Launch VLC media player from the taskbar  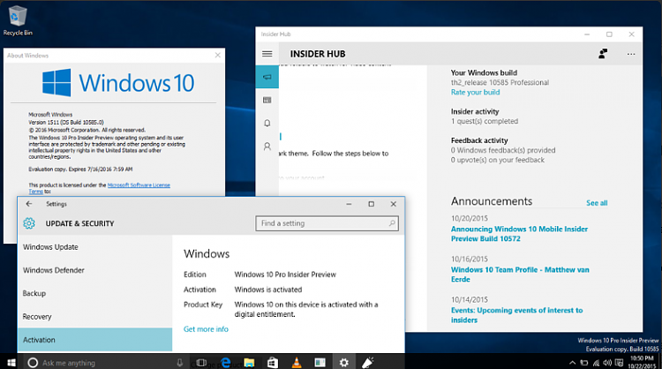click(x=297, y=363)
